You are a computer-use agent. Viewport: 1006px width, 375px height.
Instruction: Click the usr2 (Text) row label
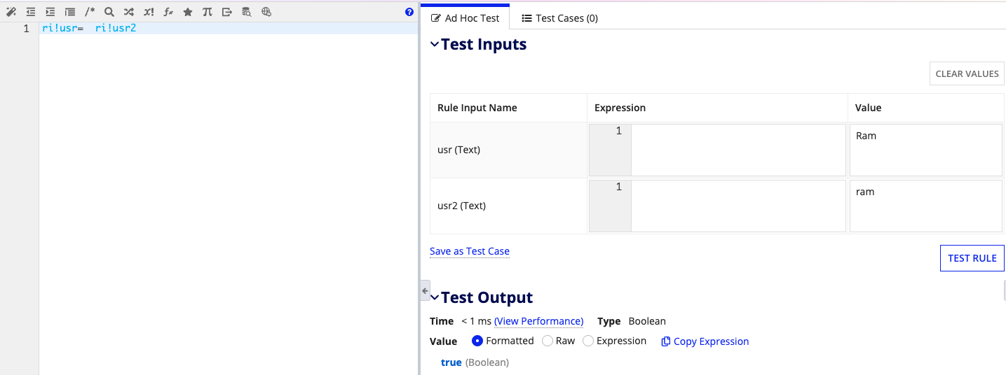tap(461, 206)
